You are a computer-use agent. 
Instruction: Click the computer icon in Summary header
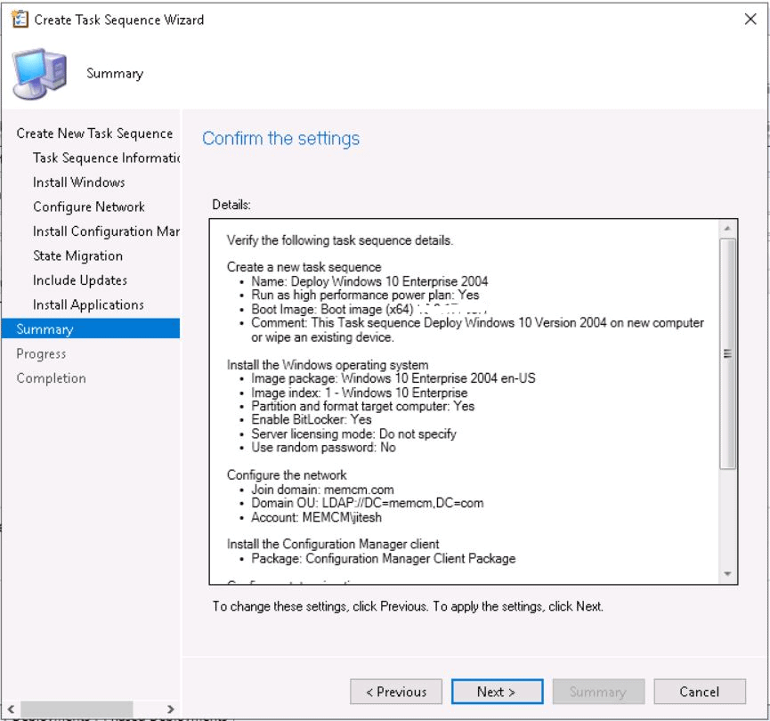[x=40, y=74]
